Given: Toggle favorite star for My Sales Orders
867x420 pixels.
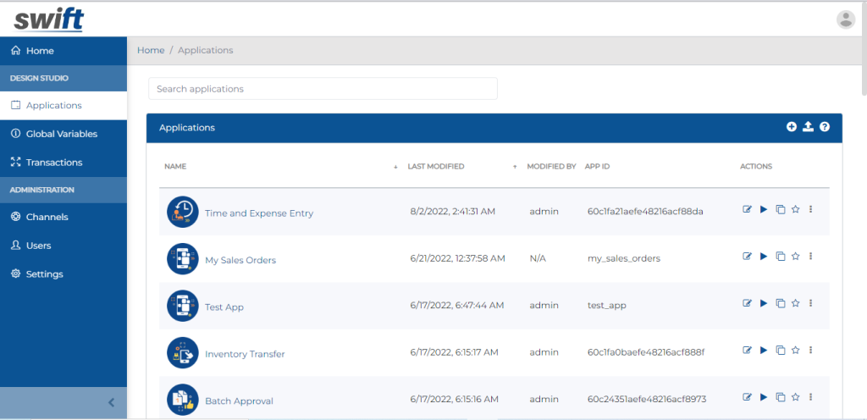Looking at the screenshot, I should pyautogui.click(x=795, y=257).
